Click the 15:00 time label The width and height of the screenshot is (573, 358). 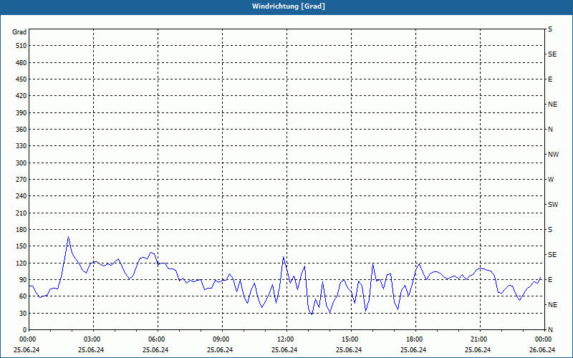point(351,339)
